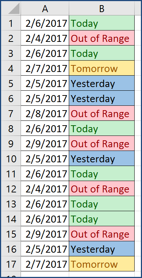Click the Tomorrow cell in row 4
Viewport: 142px width, 278px height.
(102, 68)
